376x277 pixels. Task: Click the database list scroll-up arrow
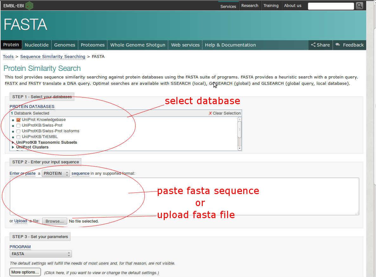pos(239,119)
